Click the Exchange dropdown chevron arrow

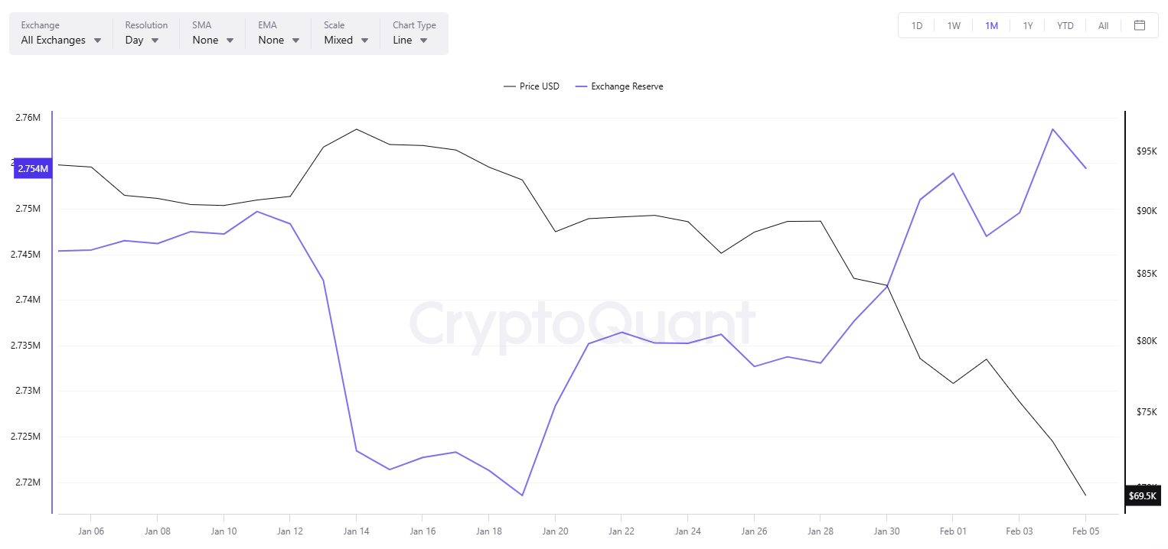pos(98,40)
